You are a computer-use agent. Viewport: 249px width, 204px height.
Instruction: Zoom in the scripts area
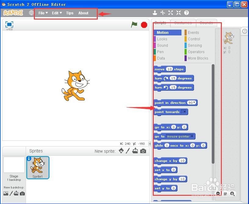[232, 194]
